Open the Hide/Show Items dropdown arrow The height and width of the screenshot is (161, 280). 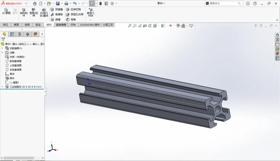pos(174,26)
